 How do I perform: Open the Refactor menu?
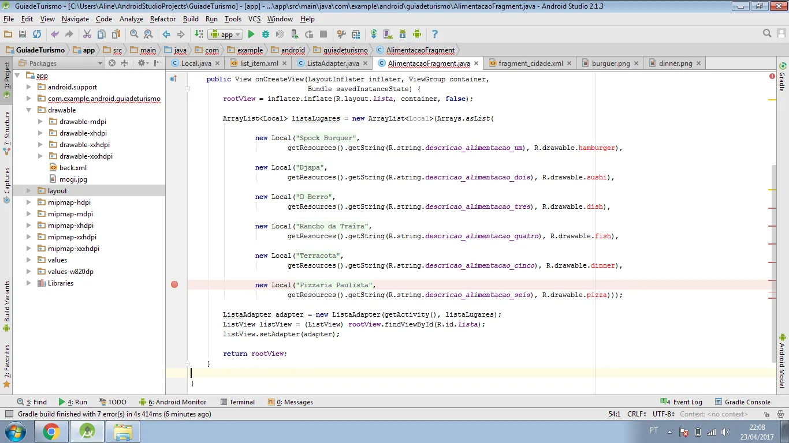click(162, 19)
